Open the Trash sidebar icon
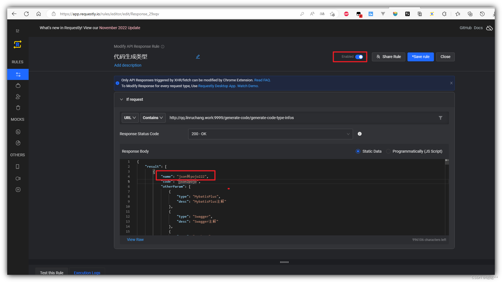This screenshot has width=502, height=282. pos(18,108)
